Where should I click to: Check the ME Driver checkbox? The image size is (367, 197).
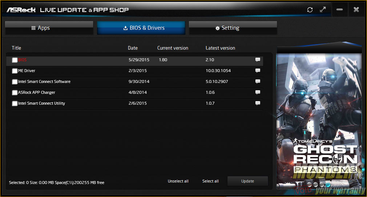click(15, 71)
